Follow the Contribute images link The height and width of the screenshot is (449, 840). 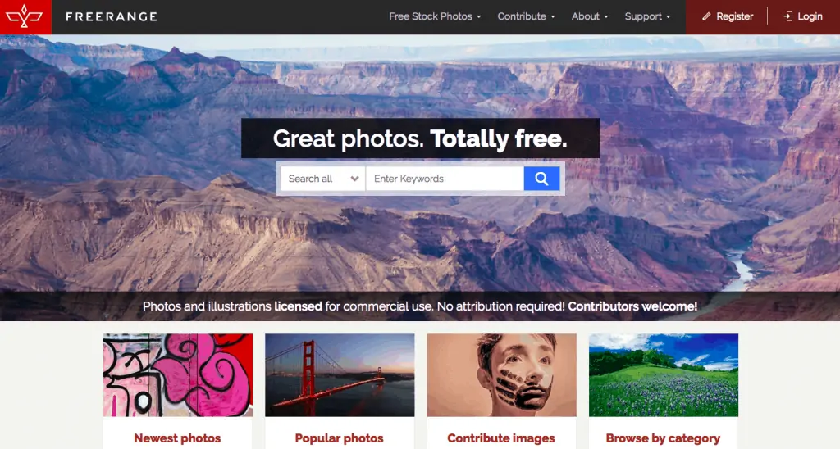click(501, 438)
